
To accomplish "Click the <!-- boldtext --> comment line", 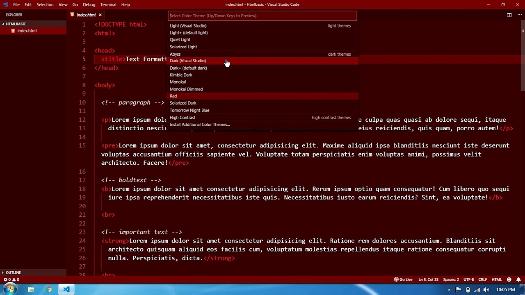I will point(131,180).
